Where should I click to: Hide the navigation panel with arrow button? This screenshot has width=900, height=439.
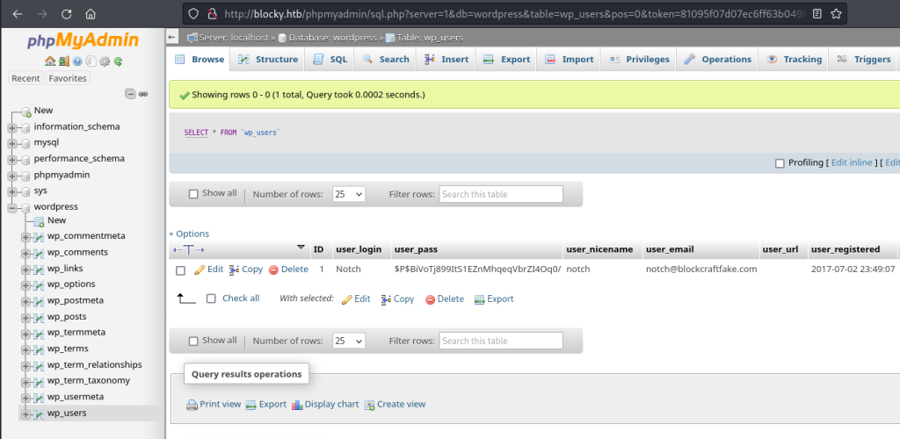tap(171, 37)
